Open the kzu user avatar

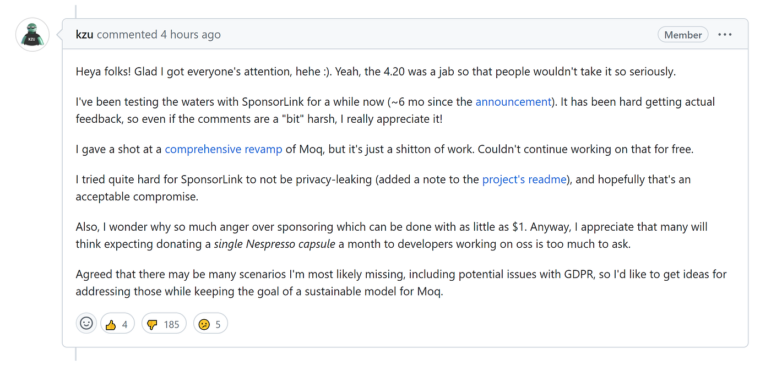pos(32,35)
